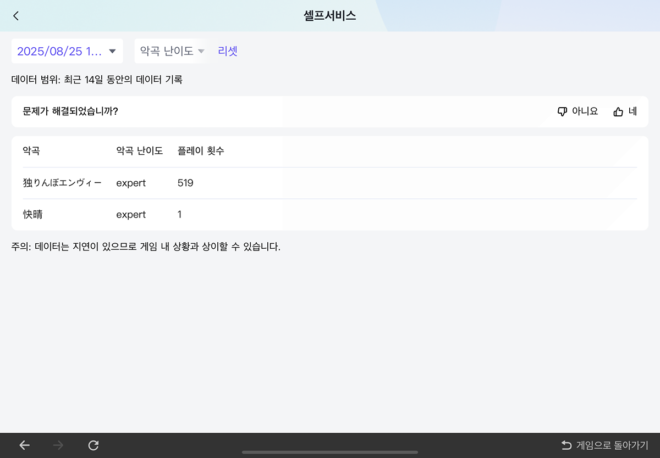Reload the page with the refresh icon

tap(94, 445)
